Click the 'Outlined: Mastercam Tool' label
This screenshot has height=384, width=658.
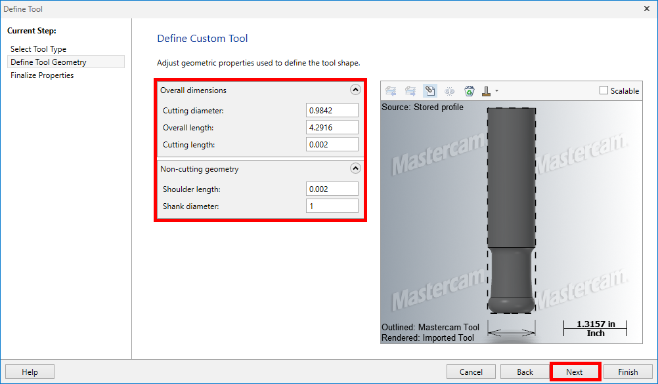[x=430, y=327]
